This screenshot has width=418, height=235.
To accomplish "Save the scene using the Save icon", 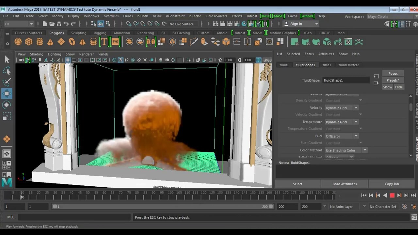I will pos(59,24).
